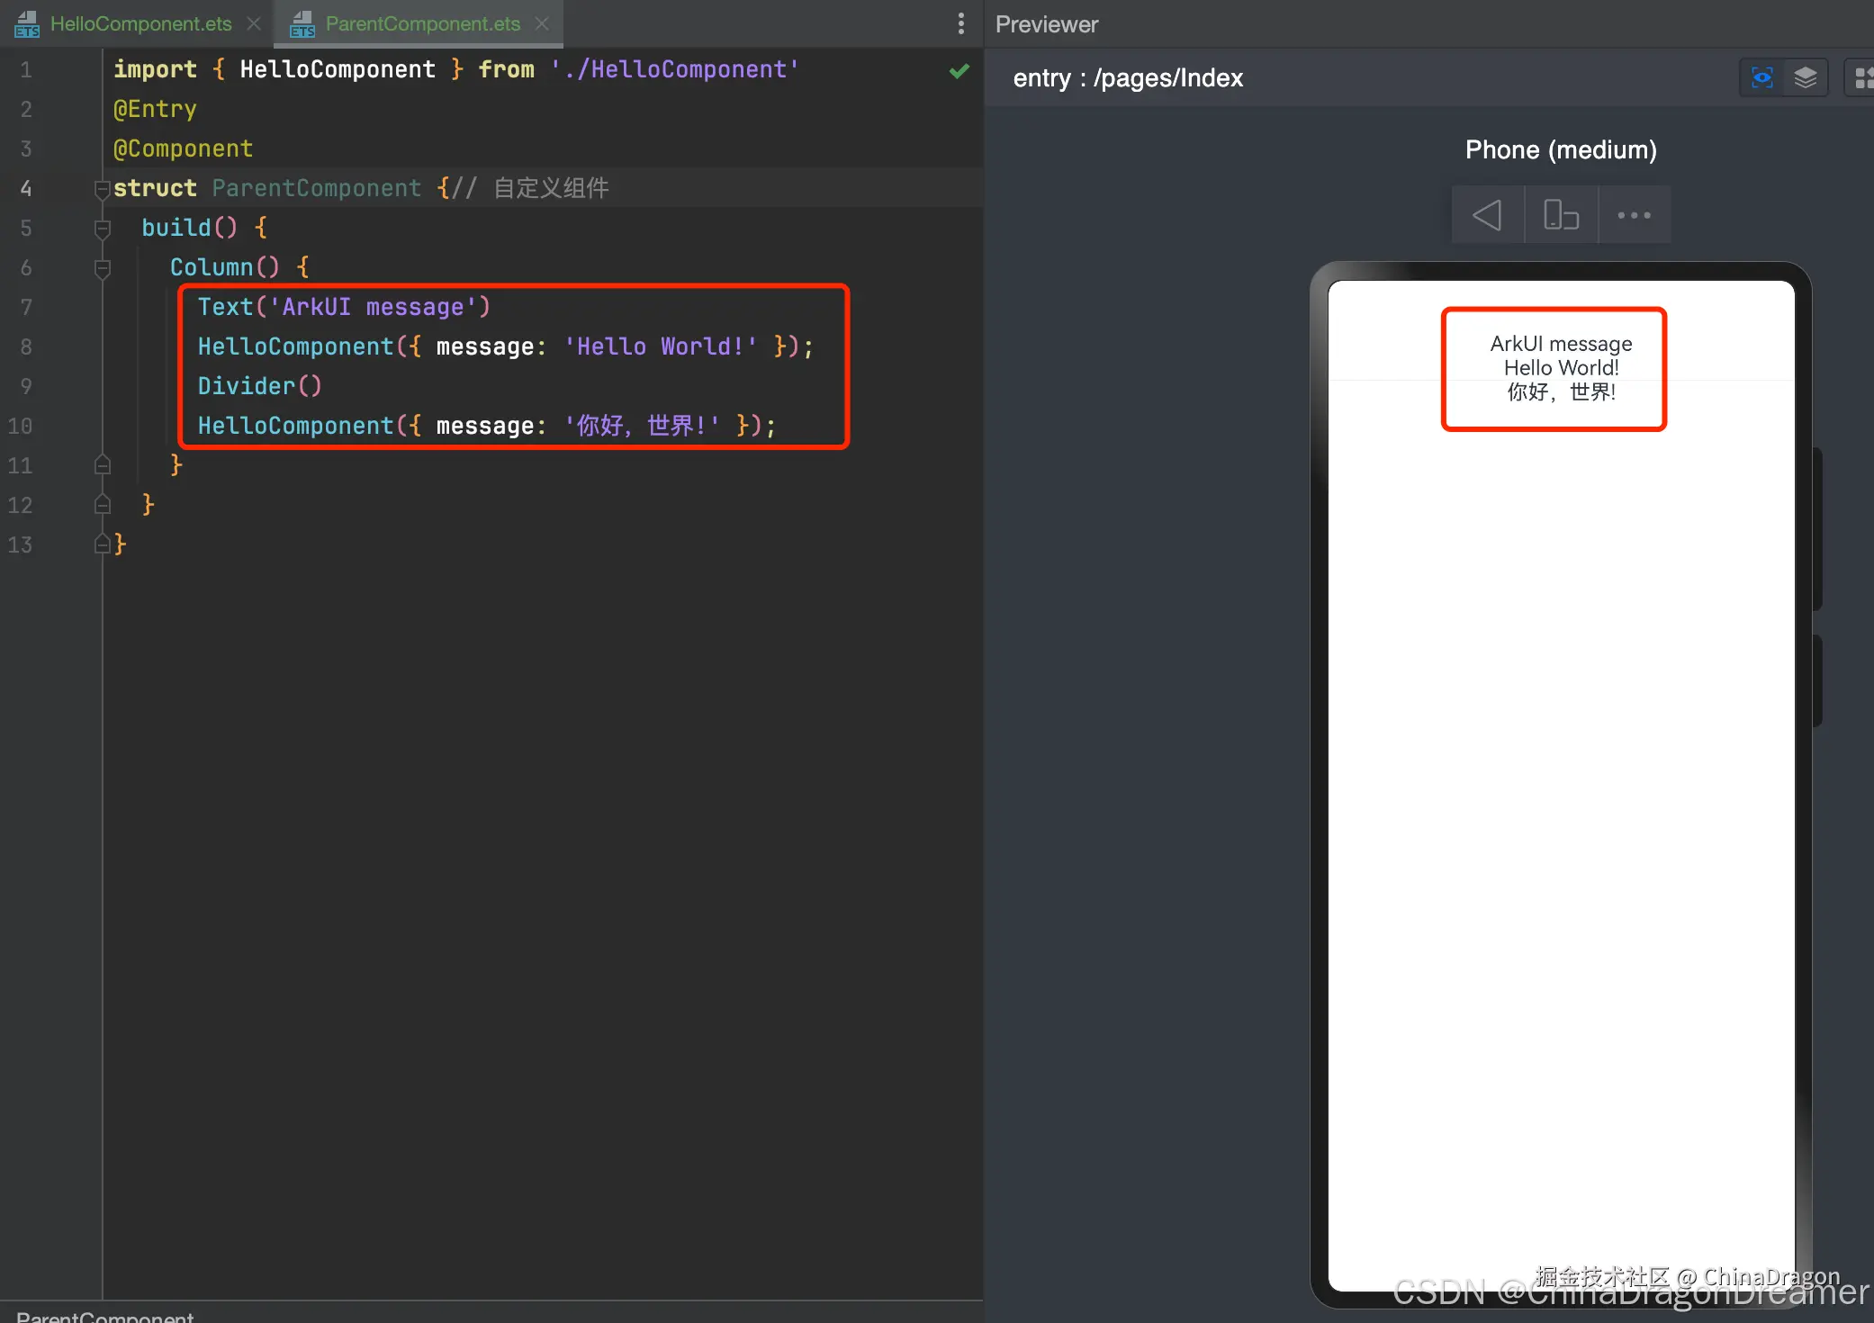Click the Text('ArkUI message') code line
The image size is (1874, 1323).
344,307
